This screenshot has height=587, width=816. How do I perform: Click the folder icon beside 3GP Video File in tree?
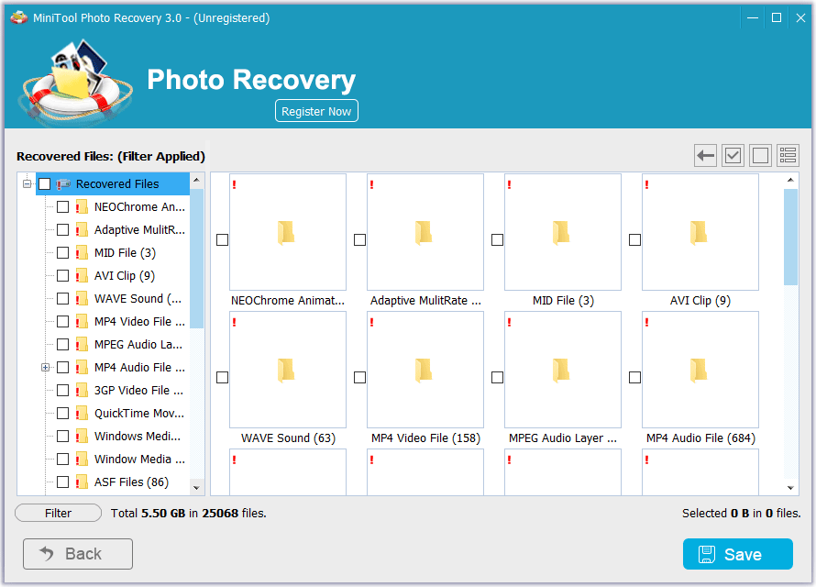pos(82,391)
